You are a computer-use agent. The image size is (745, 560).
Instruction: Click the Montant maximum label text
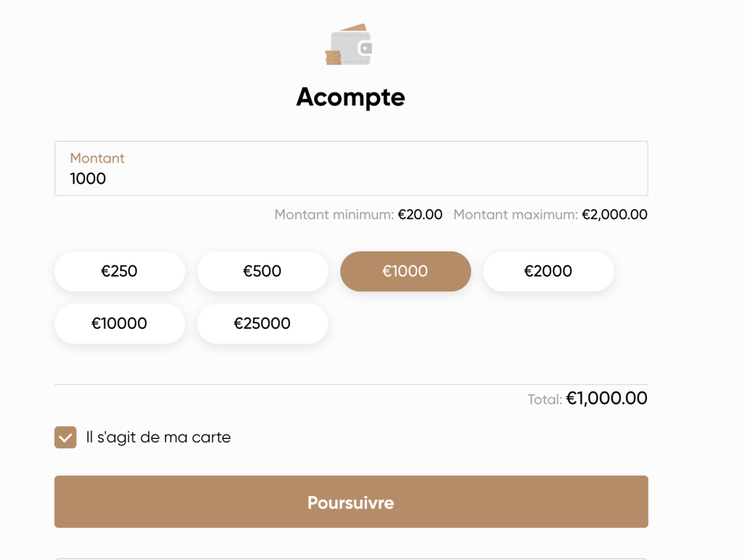(x=515, y=215)
